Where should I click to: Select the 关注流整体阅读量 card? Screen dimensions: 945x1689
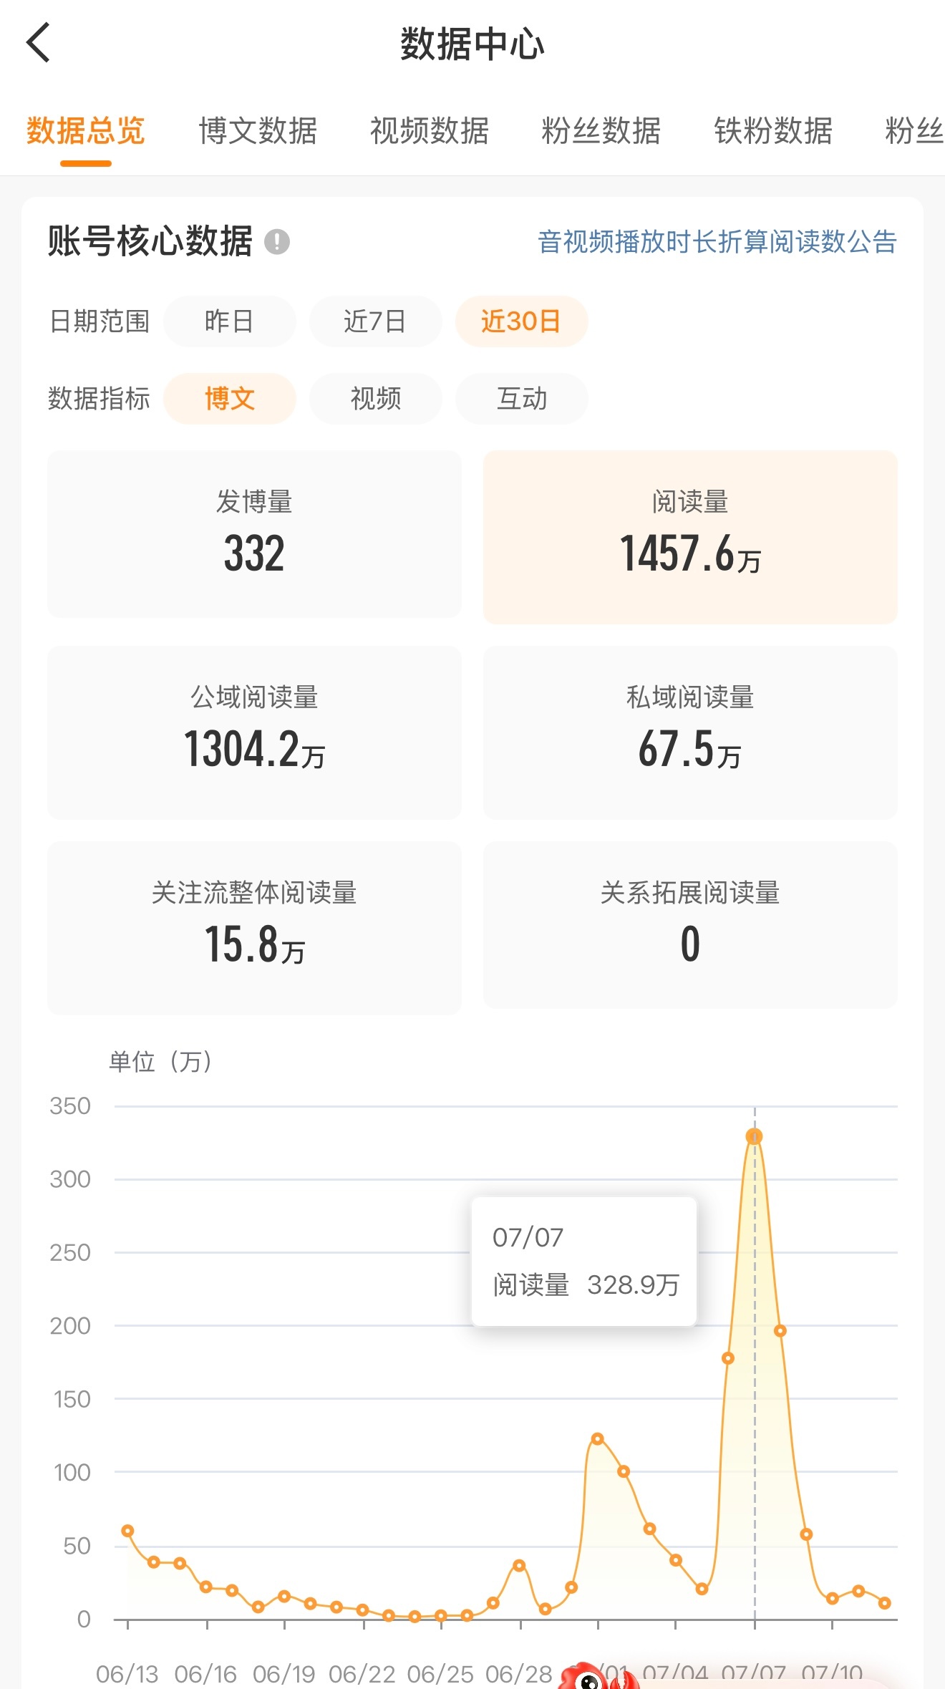[x=254, y=927]
